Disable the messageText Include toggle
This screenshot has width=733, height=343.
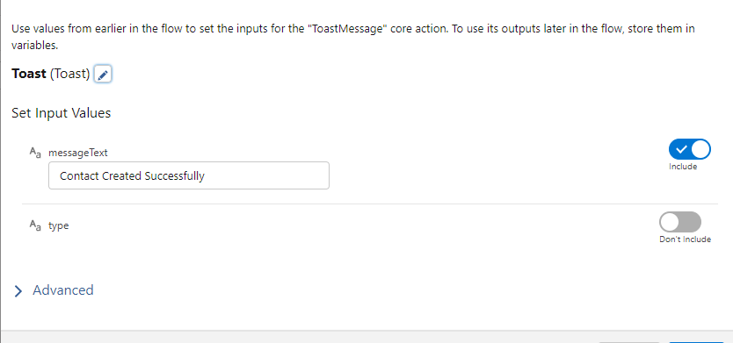pos(690,149)
